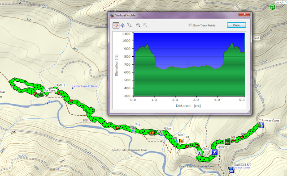This screenshot has height=176, width=287.
Task: Select the hiker trailhead waypoint icon
Action: pyautogui.click(x=214, y=152)
